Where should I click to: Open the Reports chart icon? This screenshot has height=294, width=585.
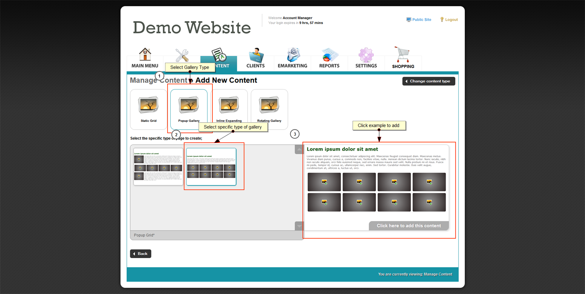tap(329, 56)
